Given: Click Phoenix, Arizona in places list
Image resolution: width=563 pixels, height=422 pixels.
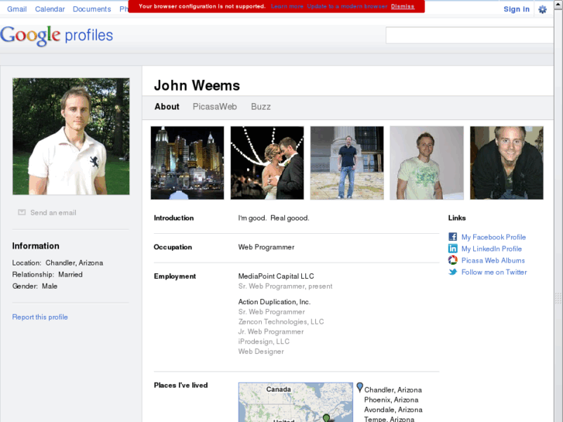Looking at the screenshot, I should (391, 400).
